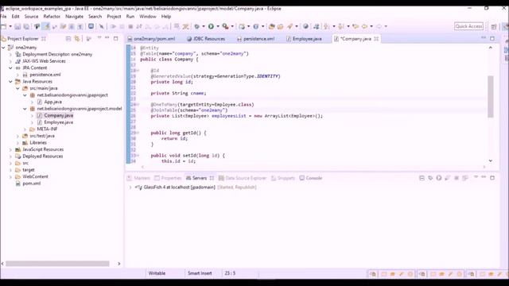Switch to the Employee.java tab
The image size is (509, 286).
tap(304, 39)
